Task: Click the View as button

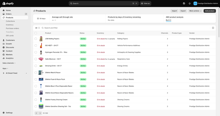Action: (145, 3)
